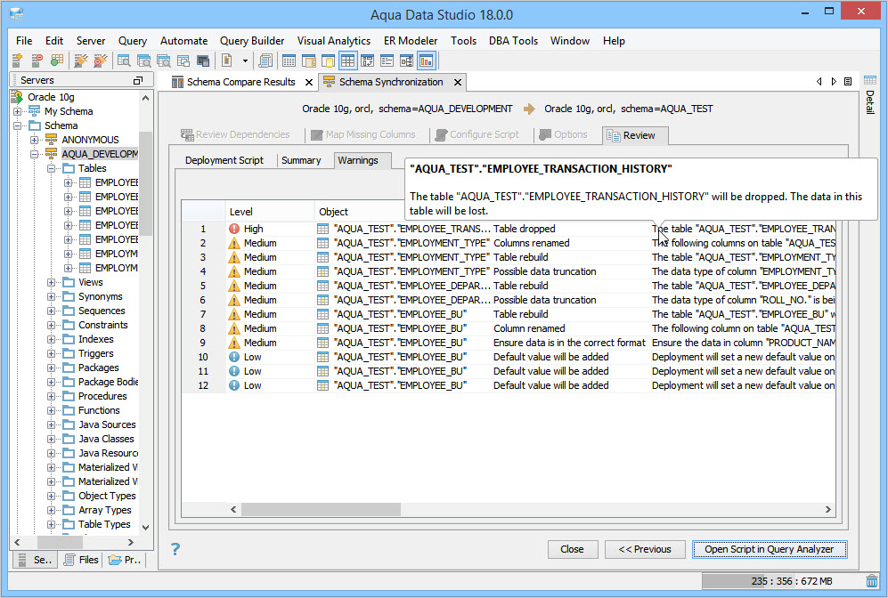Click the dark terminal-style window toolbar icon
Screen dimensions: 888x598
point(203,61)
